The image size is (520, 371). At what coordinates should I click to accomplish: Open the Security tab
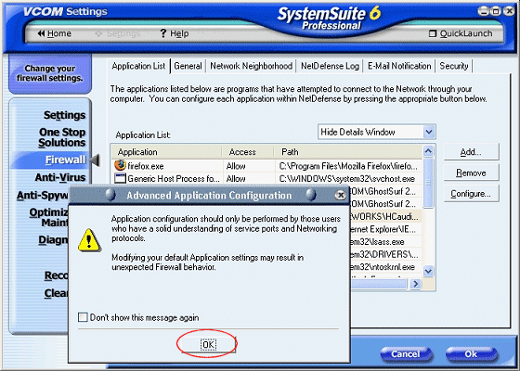tap(454, 66)
